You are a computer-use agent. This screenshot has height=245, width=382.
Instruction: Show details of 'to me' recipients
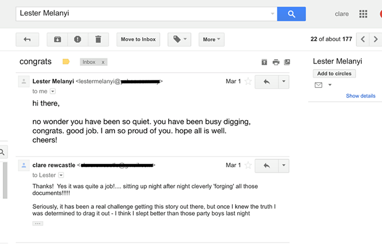53,91
